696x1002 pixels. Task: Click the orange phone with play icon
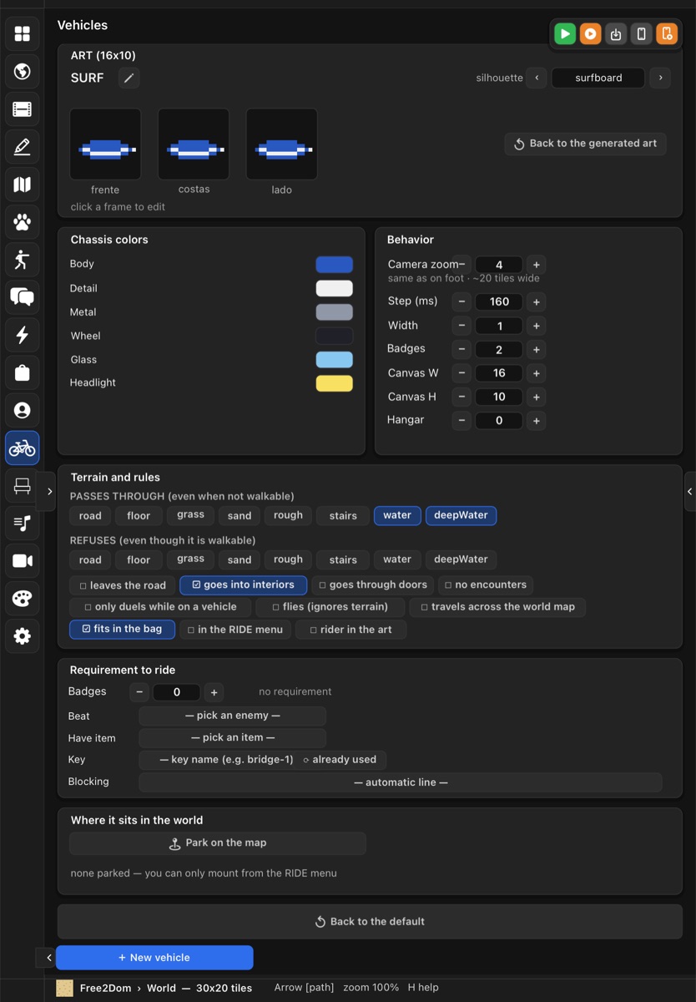coord(666,33)
